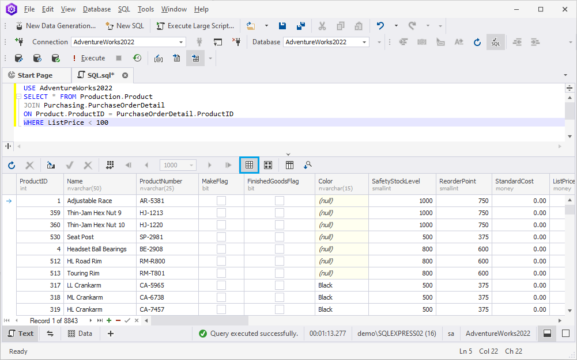This screenshot has height=360, width=577.
Task: Check FinishedGoodsFlag for LL Crankarm
Action: (280, 285)
